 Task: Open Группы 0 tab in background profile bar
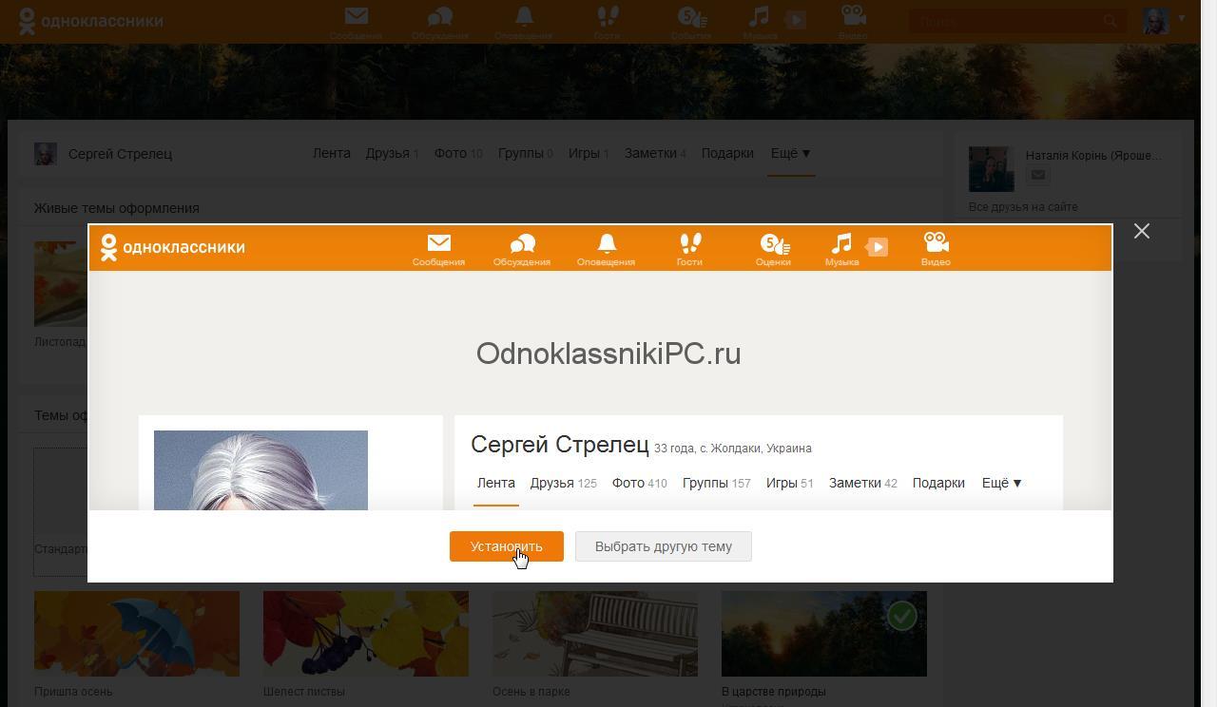(526, 153)
